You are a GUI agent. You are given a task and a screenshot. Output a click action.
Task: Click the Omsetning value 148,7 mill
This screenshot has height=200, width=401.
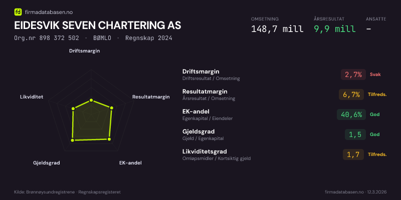pos(277,29)
